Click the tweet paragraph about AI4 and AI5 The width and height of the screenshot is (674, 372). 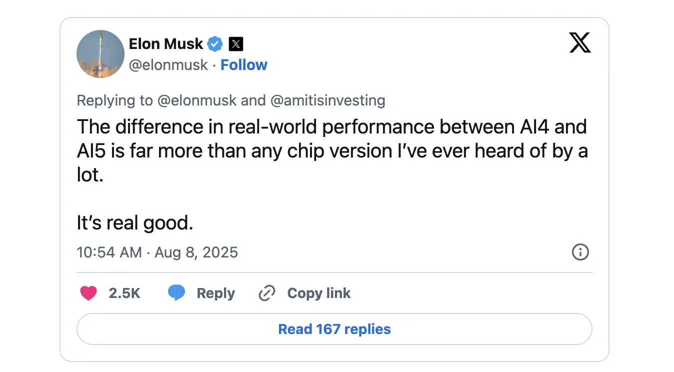(332, 151)
